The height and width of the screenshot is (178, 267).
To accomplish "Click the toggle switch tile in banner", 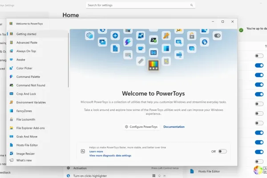I will 217,36.
